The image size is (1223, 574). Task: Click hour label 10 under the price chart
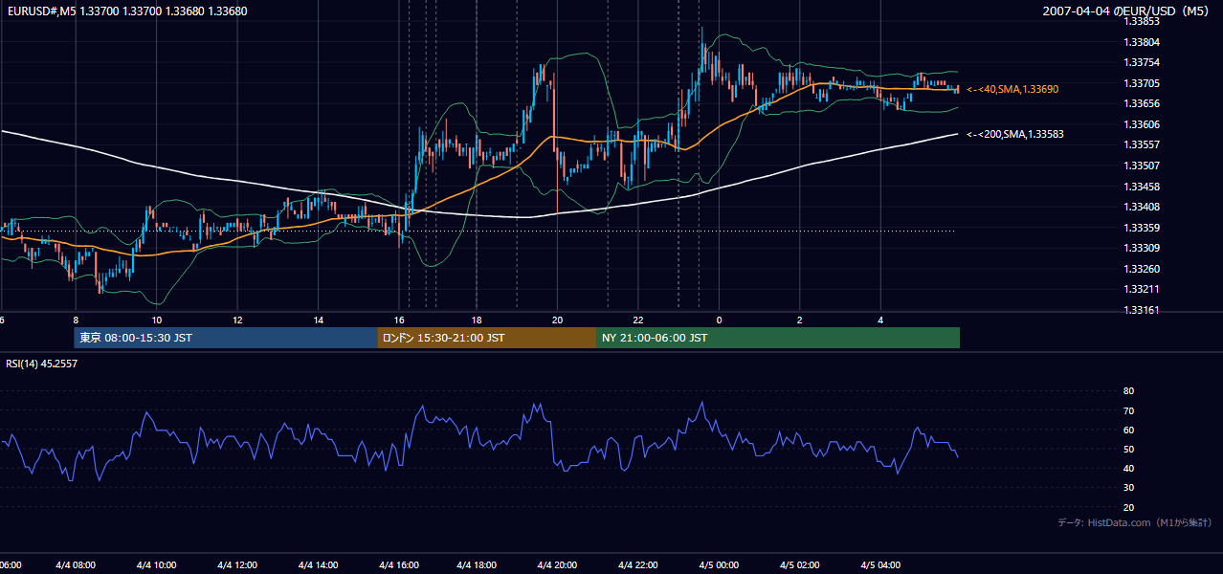click(x=156, y=320)
